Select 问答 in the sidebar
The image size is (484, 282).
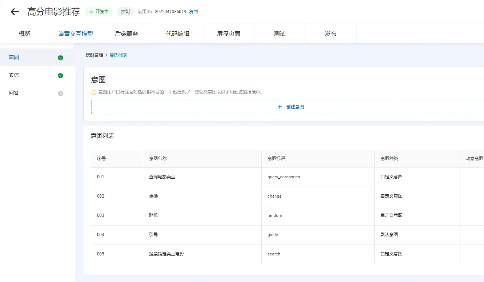point(37,93)
